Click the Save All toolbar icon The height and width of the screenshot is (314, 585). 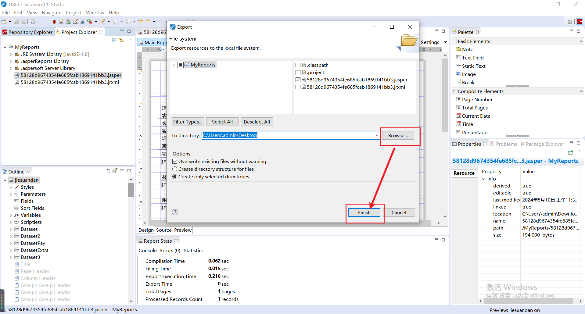23,21
